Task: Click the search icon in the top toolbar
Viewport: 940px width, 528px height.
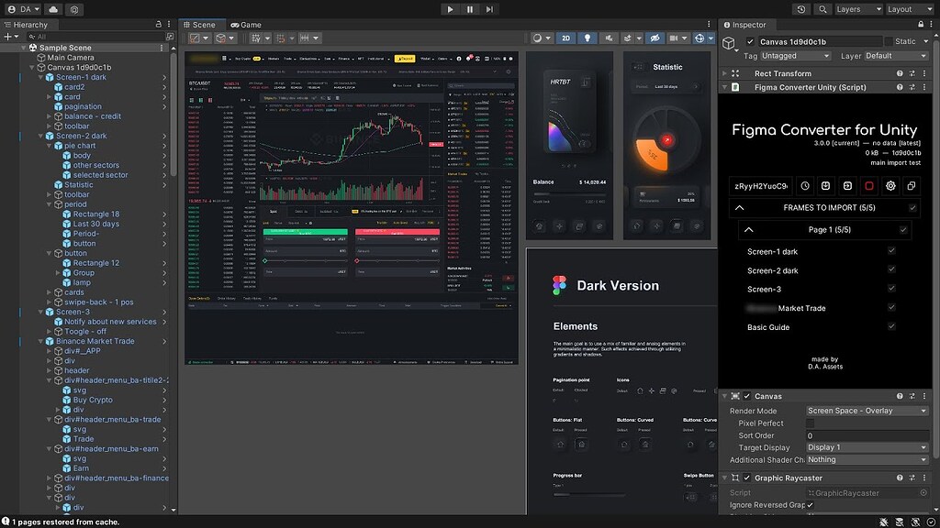Action: coord(822,8)
